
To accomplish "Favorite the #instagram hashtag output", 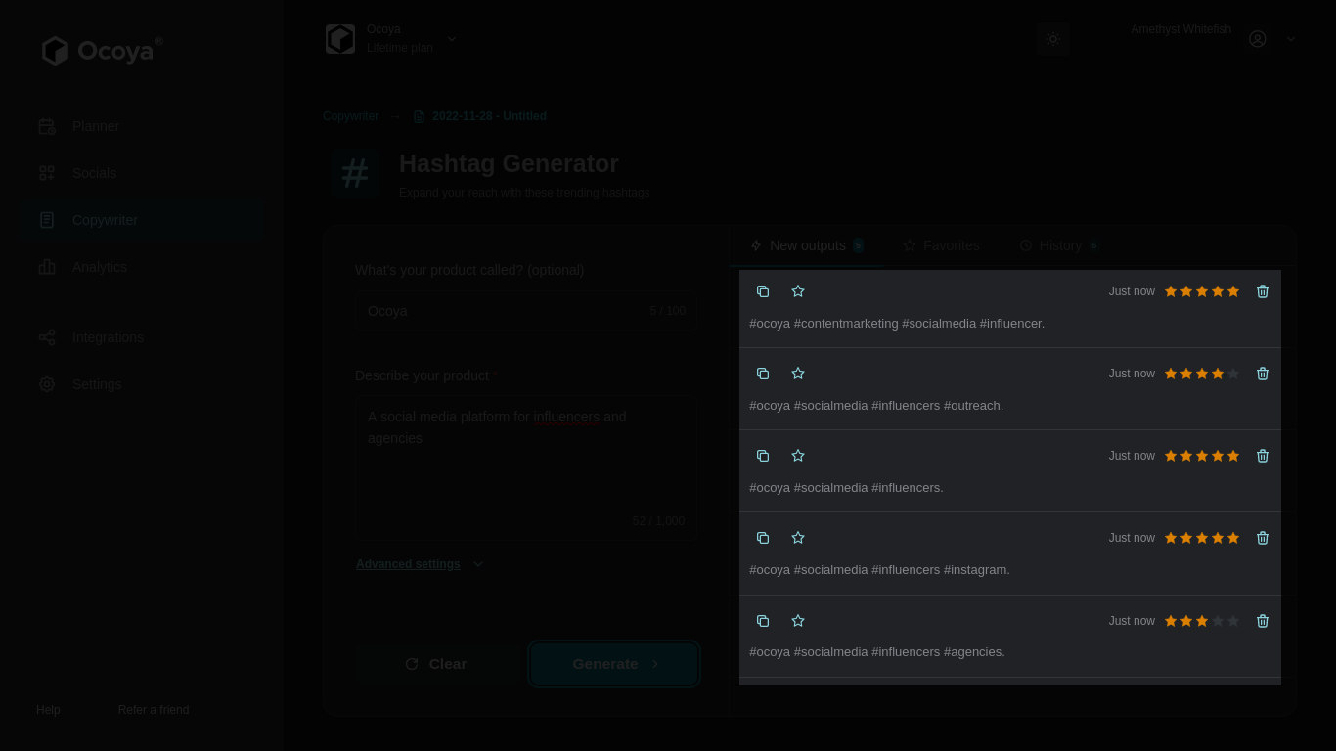I will point(798,538).
